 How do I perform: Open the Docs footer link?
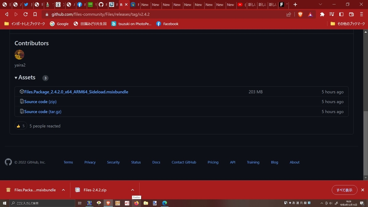[x=156, y=162]
